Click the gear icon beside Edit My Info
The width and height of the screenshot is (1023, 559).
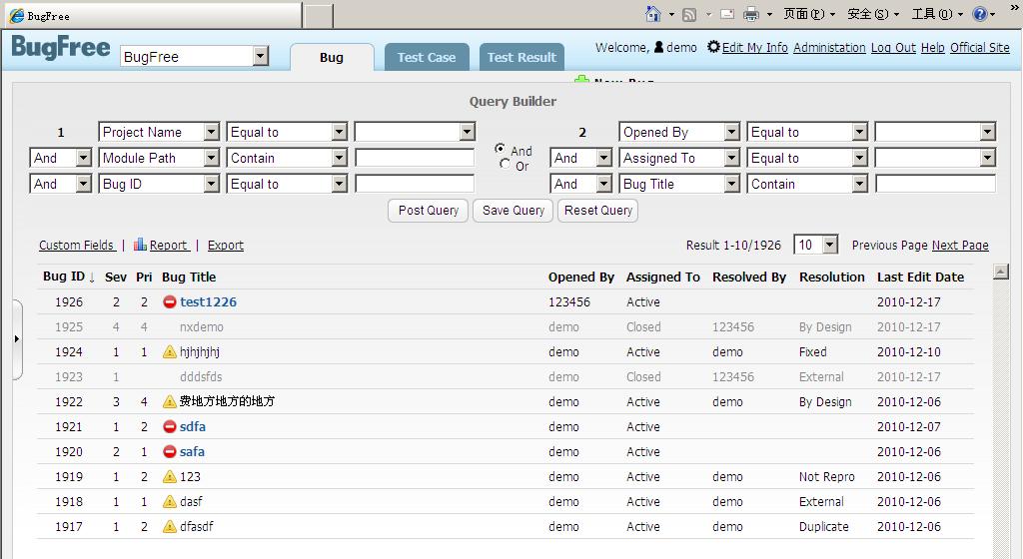pos(713,47)
